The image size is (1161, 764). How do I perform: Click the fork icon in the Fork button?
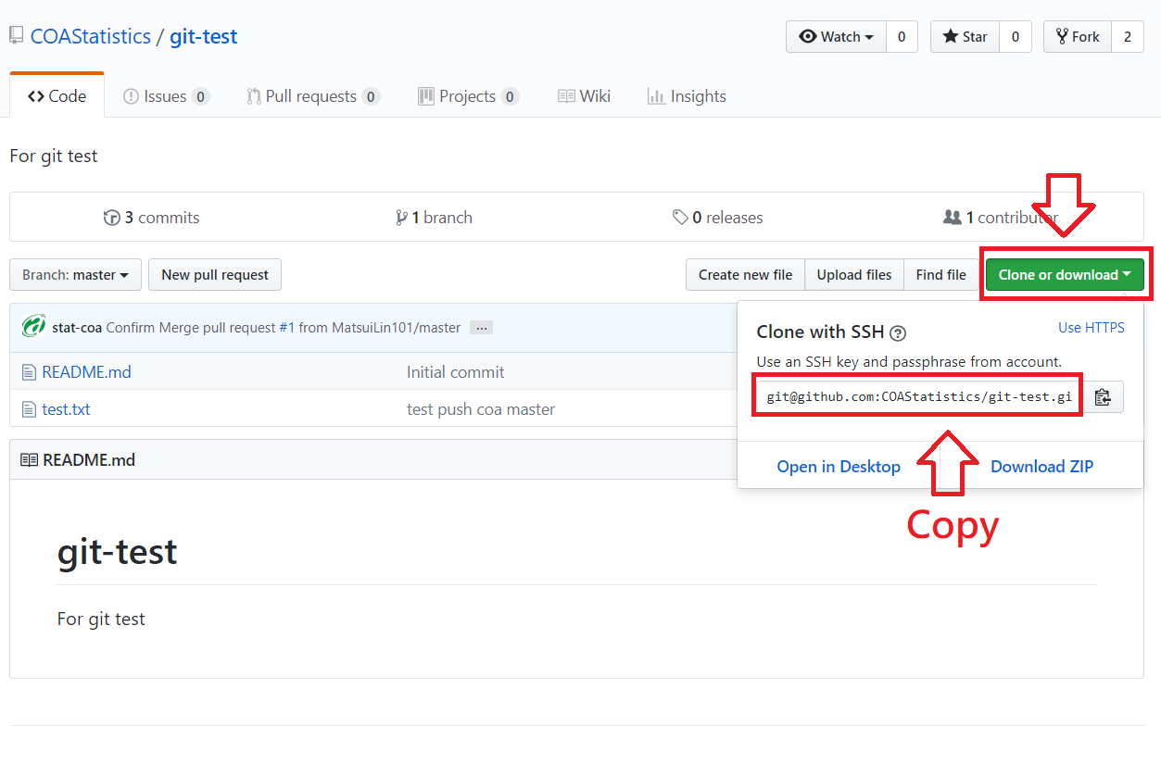[x=1062, y=37]
